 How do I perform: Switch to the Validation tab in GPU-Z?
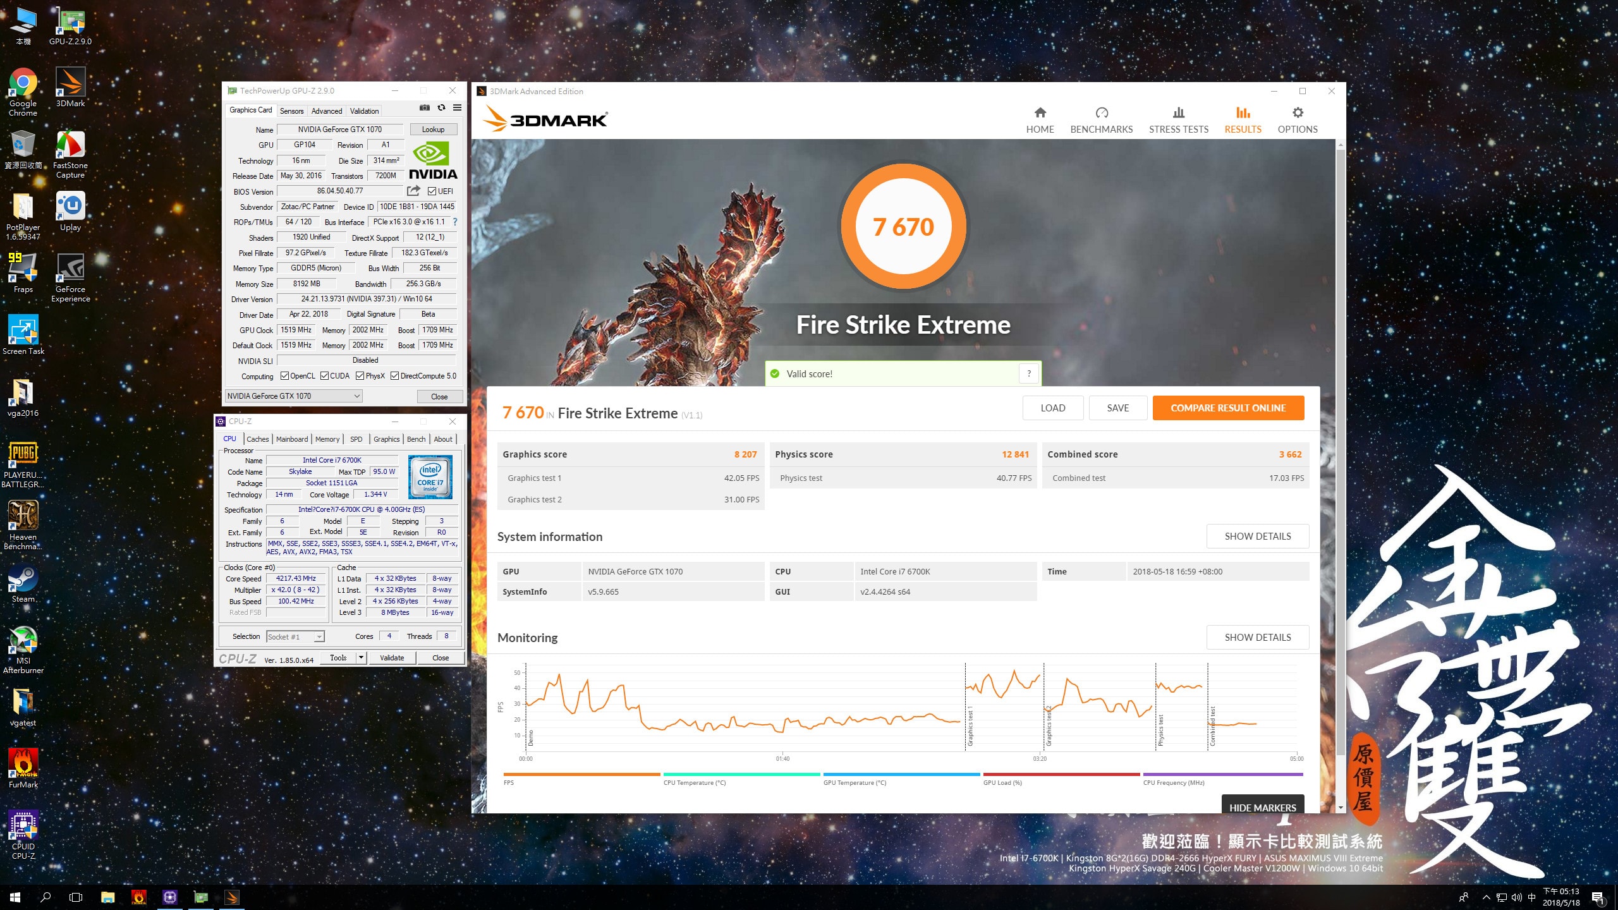pos(364,111)
